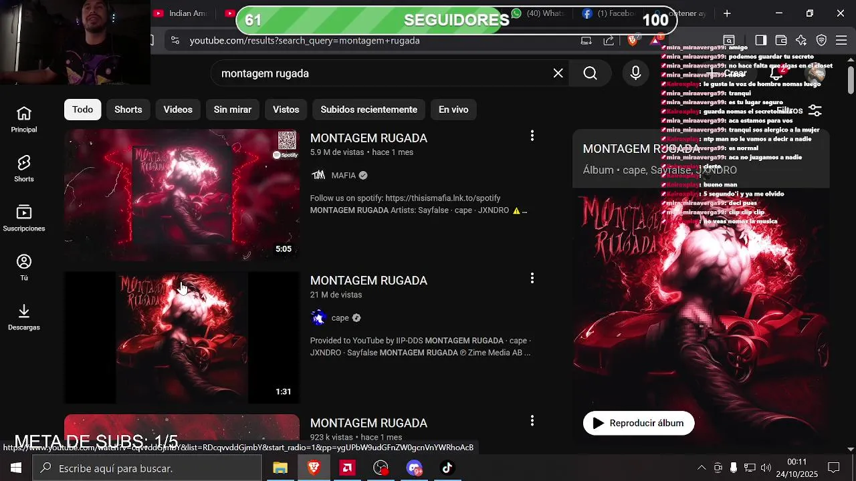Open the MAFIA channel link
856x481 pixels.
coord(344,176)
